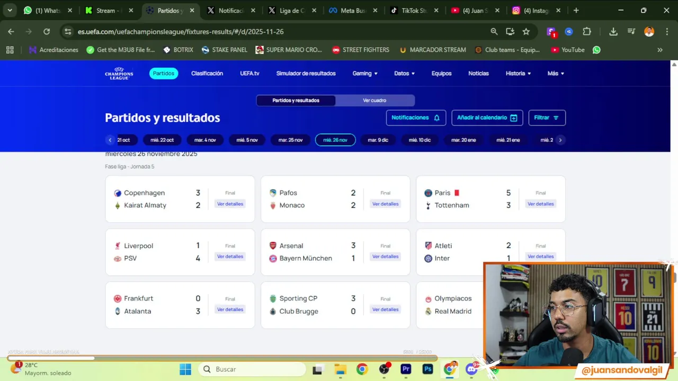Switch to the Meta Business browser tab

coord(353,11)
